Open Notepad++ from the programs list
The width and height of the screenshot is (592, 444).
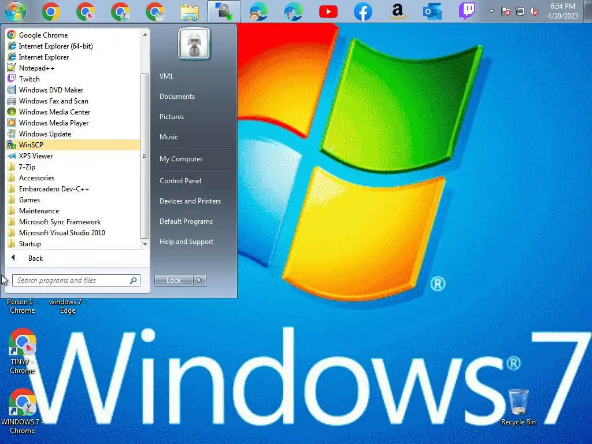coord(73,68)
